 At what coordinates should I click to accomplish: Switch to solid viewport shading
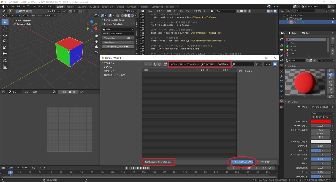point(126,15)
